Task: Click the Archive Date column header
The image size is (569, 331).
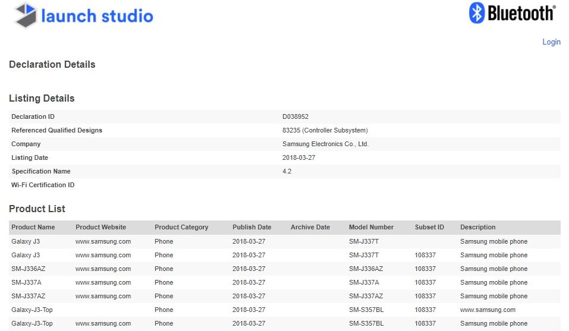Action: pos(310,227)
